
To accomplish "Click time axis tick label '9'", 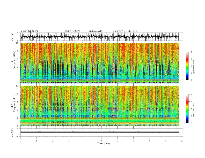I will pos(166,141).
